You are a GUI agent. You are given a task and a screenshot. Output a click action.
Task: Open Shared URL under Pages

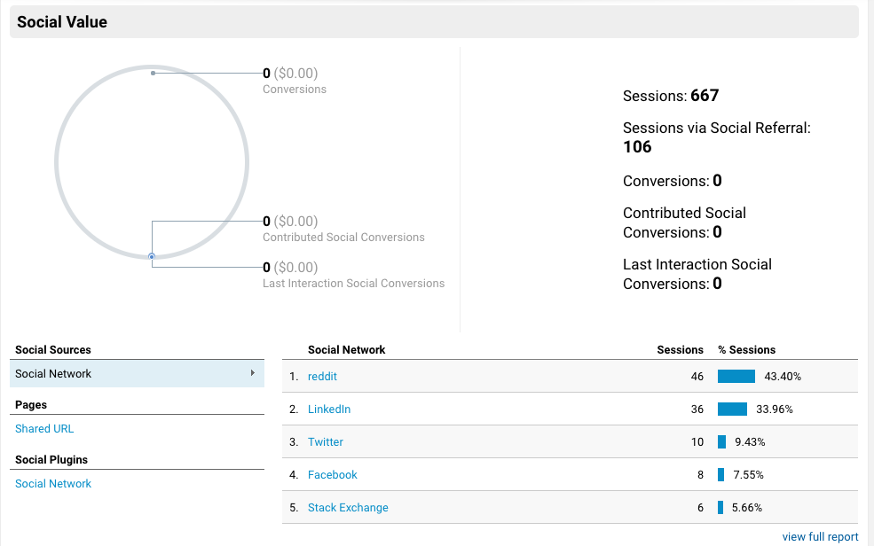tap(44, 428)
